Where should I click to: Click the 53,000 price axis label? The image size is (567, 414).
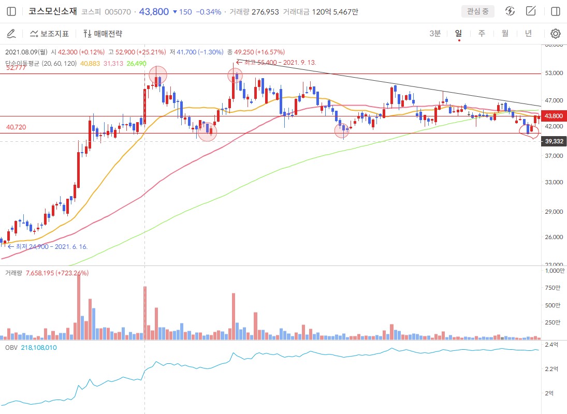(554, 73)
